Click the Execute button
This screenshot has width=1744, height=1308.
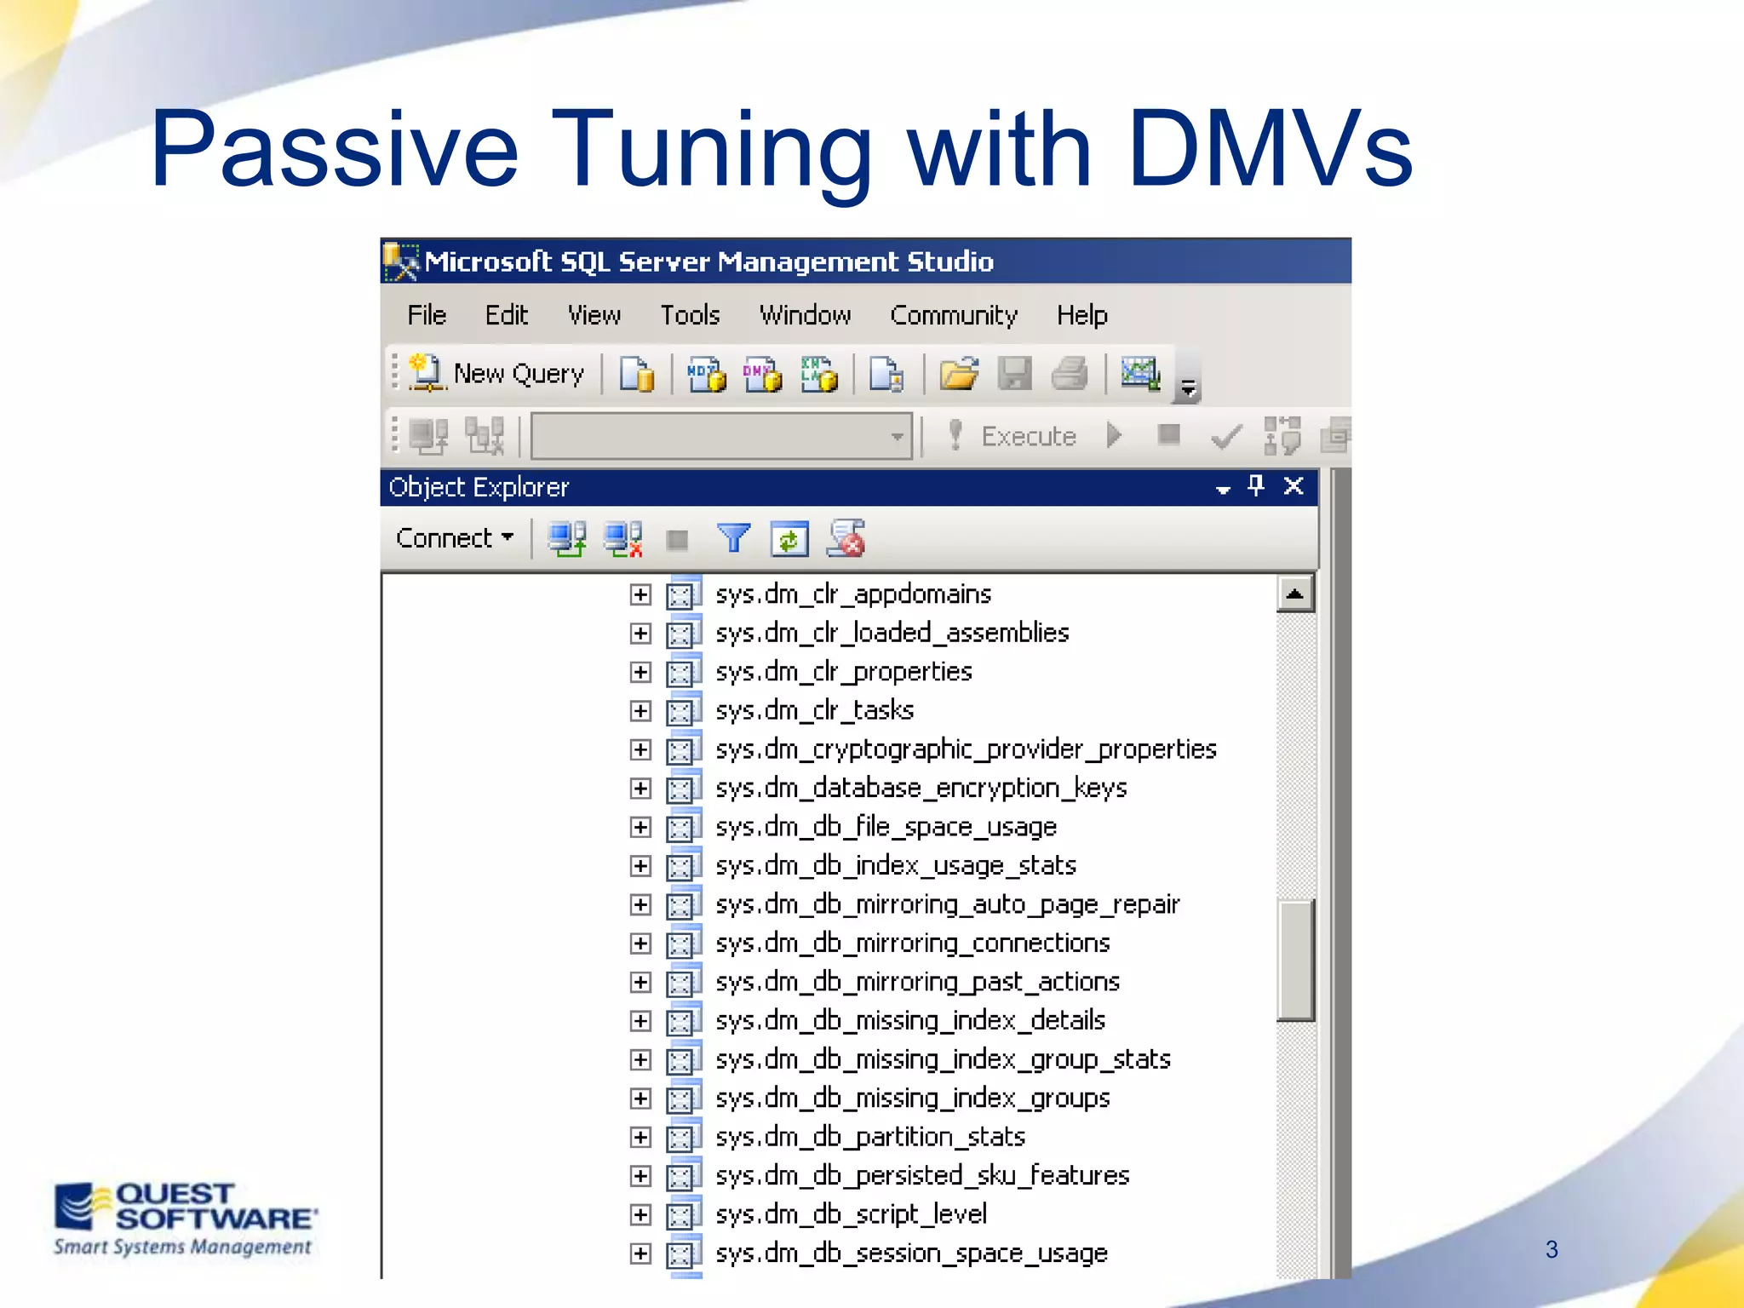pyautogui.click(x=1012, y=436)
